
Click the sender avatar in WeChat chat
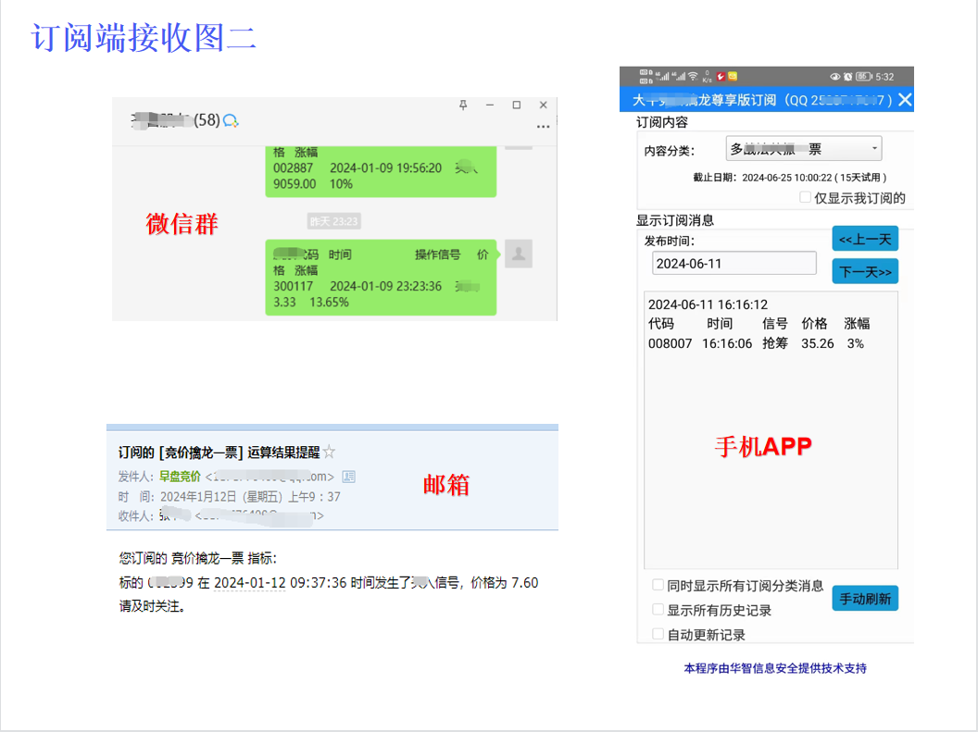tap(519, 253)
